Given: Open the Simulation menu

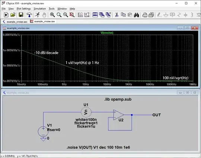Looking at the screenshot, I should [40, 9].
